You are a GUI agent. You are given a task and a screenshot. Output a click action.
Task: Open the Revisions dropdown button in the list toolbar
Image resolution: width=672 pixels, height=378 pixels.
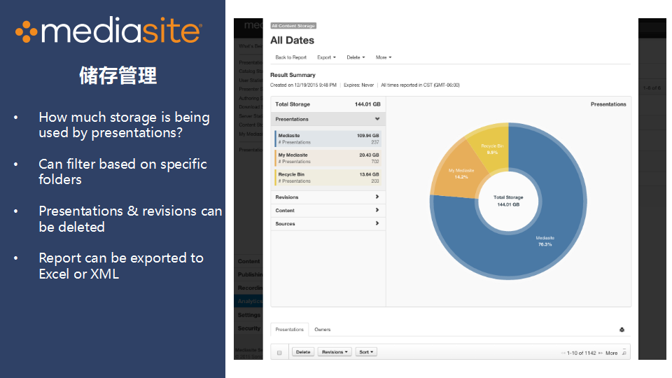[x=335, y=352]
